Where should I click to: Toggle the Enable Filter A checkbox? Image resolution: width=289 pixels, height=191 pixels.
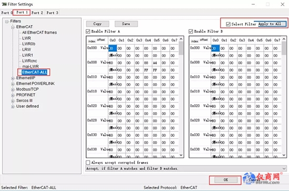88,32
